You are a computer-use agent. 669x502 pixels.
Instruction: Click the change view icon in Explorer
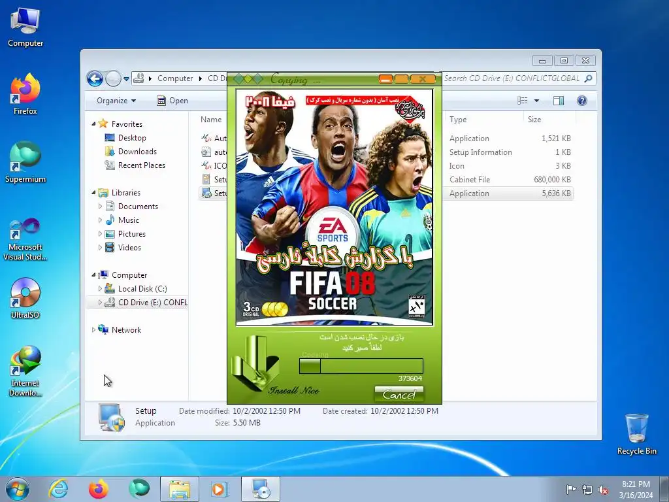(522, 101)
